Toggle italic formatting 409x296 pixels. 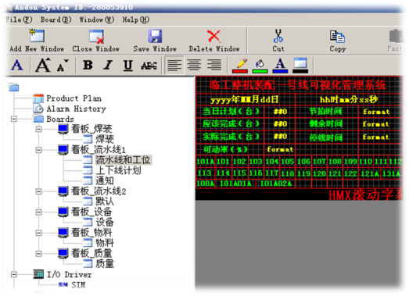108,65
